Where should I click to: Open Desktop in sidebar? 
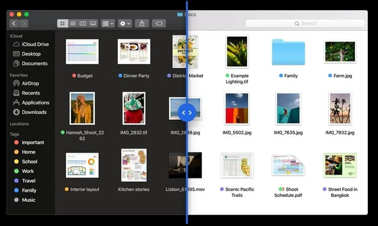click(x=26, y=54)
